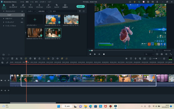This screenshot has height=109, width=174.
Task: Expand the サンプル メディア tree node
Action: [x=4, y=22]
